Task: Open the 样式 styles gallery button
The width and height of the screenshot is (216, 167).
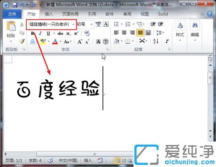Action: (180, 31)
